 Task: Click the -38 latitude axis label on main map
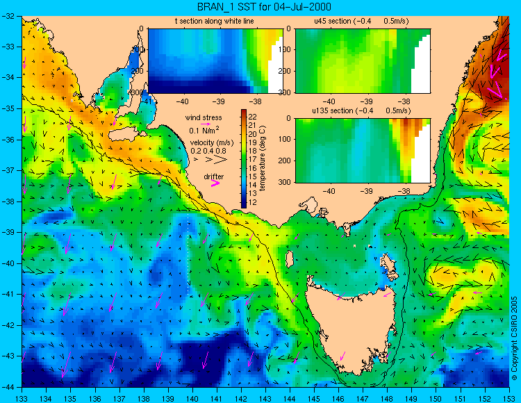coord(8,201)
